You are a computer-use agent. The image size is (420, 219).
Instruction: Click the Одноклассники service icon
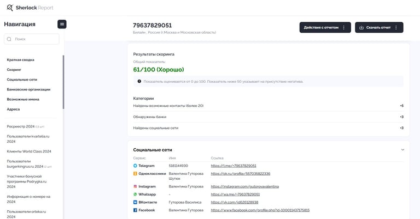tap(135, 174)
